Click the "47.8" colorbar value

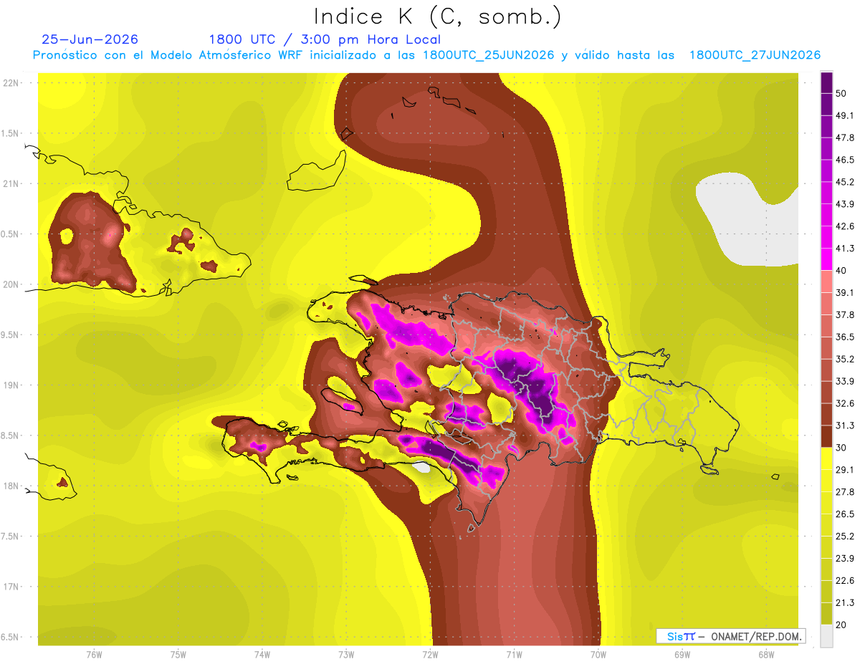[845, 138]
